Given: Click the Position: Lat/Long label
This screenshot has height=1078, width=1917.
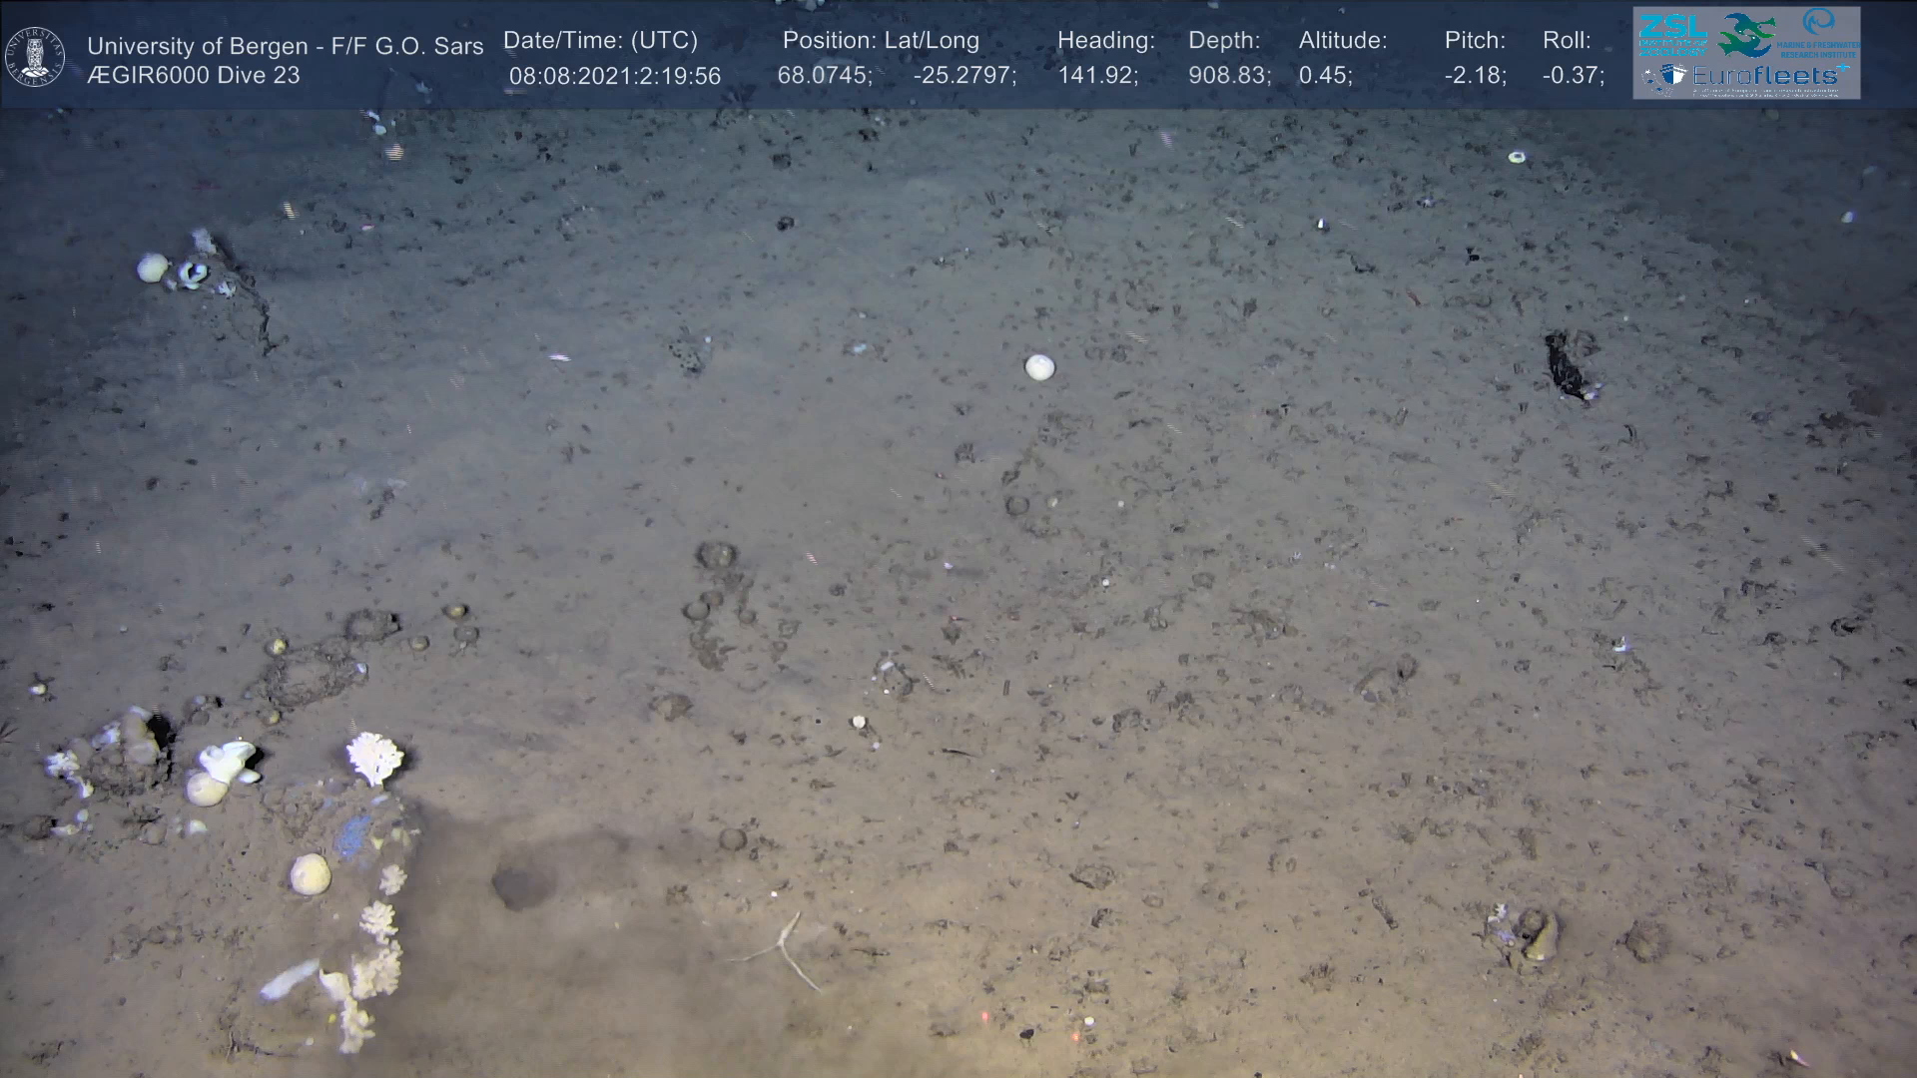Looking at the screenshot, I should click(881, 41).
